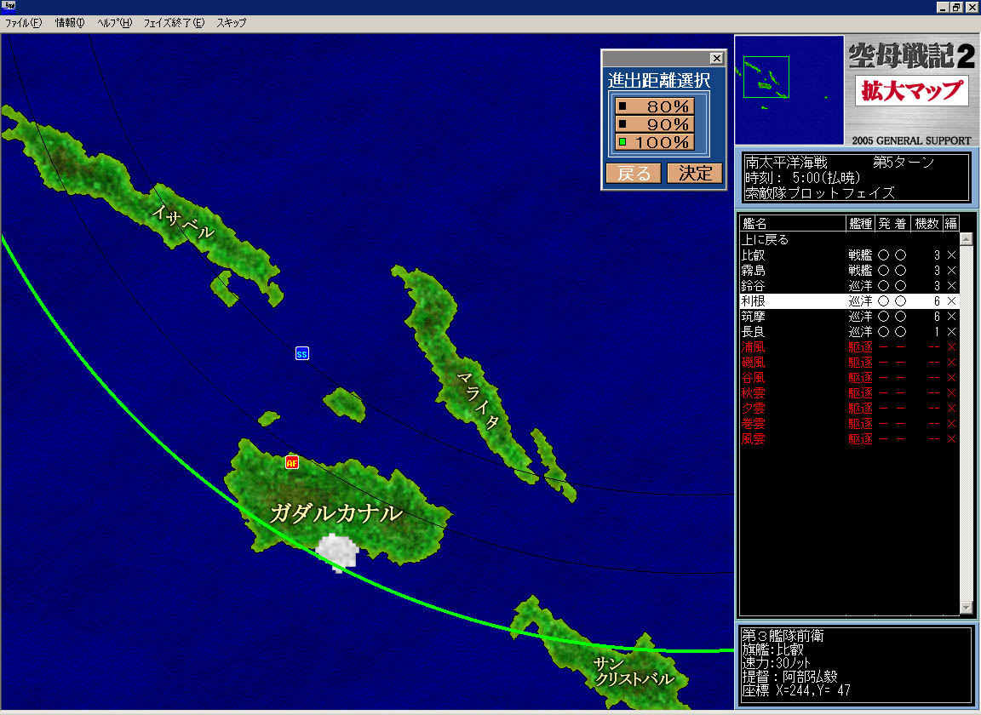Click the スキップ menu item
Screen dimensions: 981x715
232,23
